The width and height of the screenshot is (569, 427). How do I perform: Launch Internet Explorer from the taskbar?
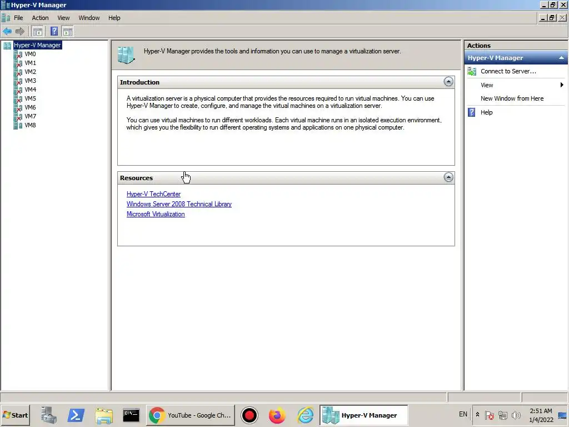[x=305, y=415]
